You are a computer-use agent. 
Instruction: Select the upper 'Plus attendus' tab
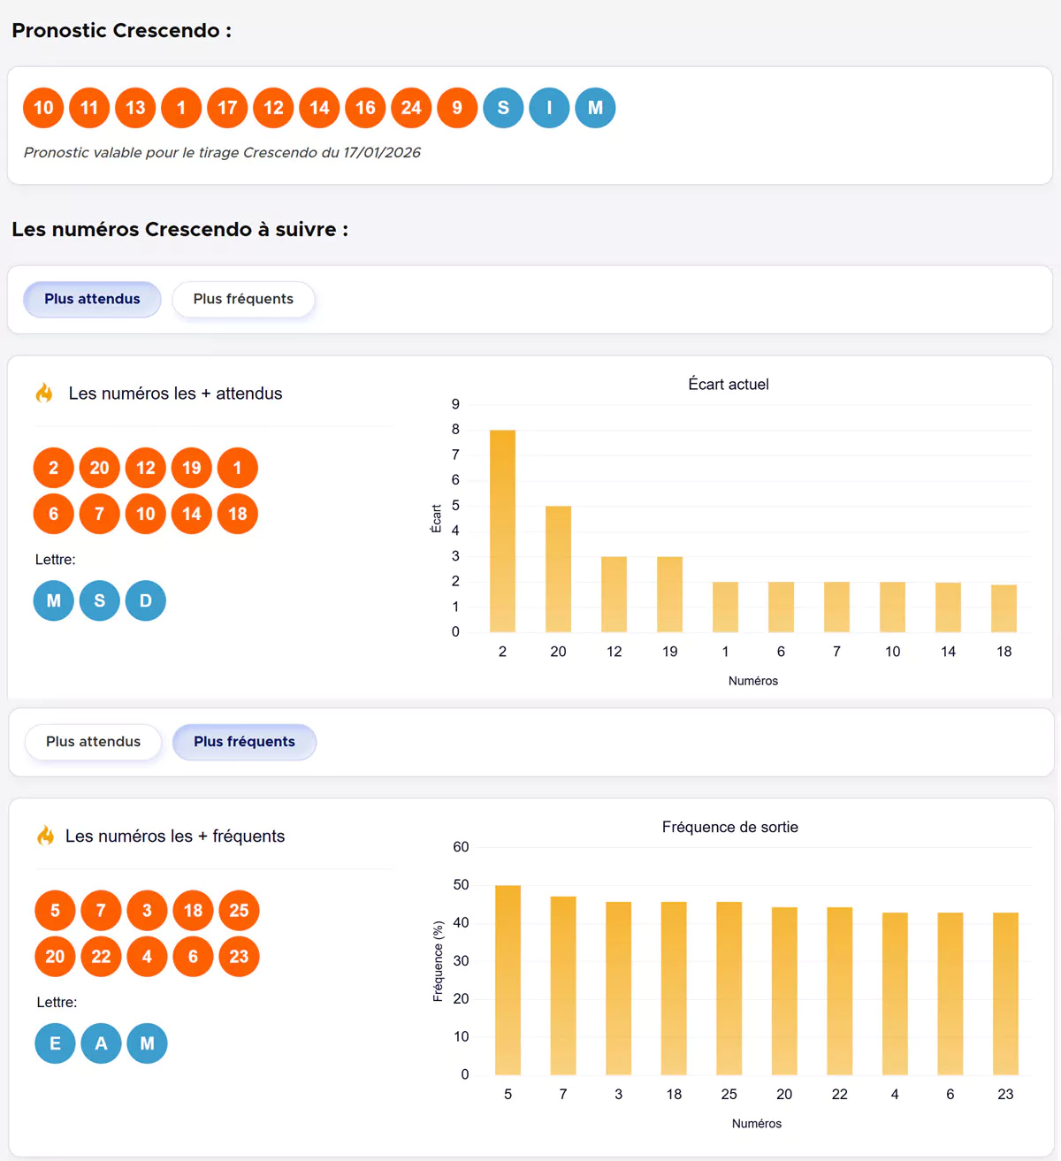92,299
